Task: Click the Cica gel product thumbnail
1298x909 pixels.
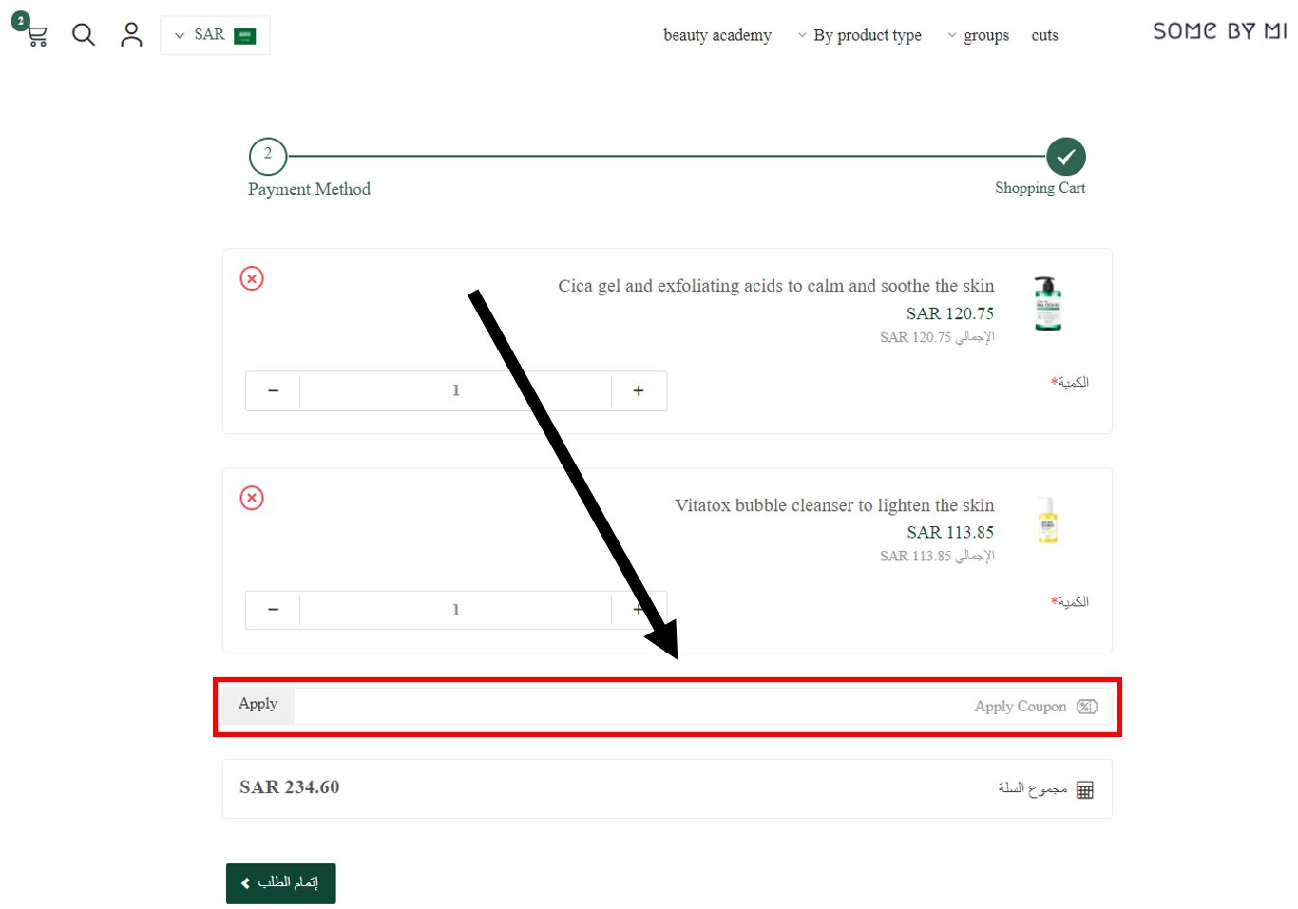Action: [x=1048, y=304]
